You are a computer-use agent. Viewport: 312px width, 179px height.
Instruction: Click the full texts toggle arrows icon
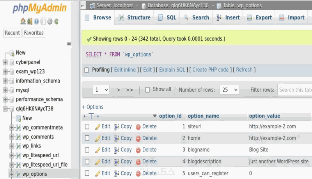coord(91,116)
